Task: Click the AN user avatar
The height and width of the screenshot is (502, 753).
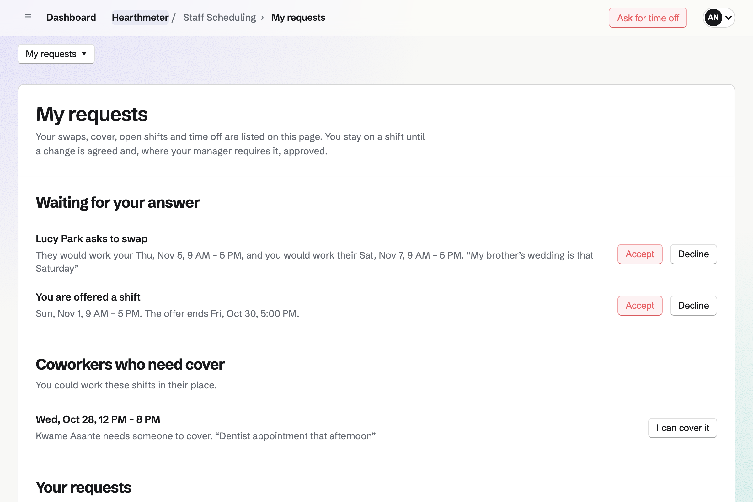Action: point(713,18)
